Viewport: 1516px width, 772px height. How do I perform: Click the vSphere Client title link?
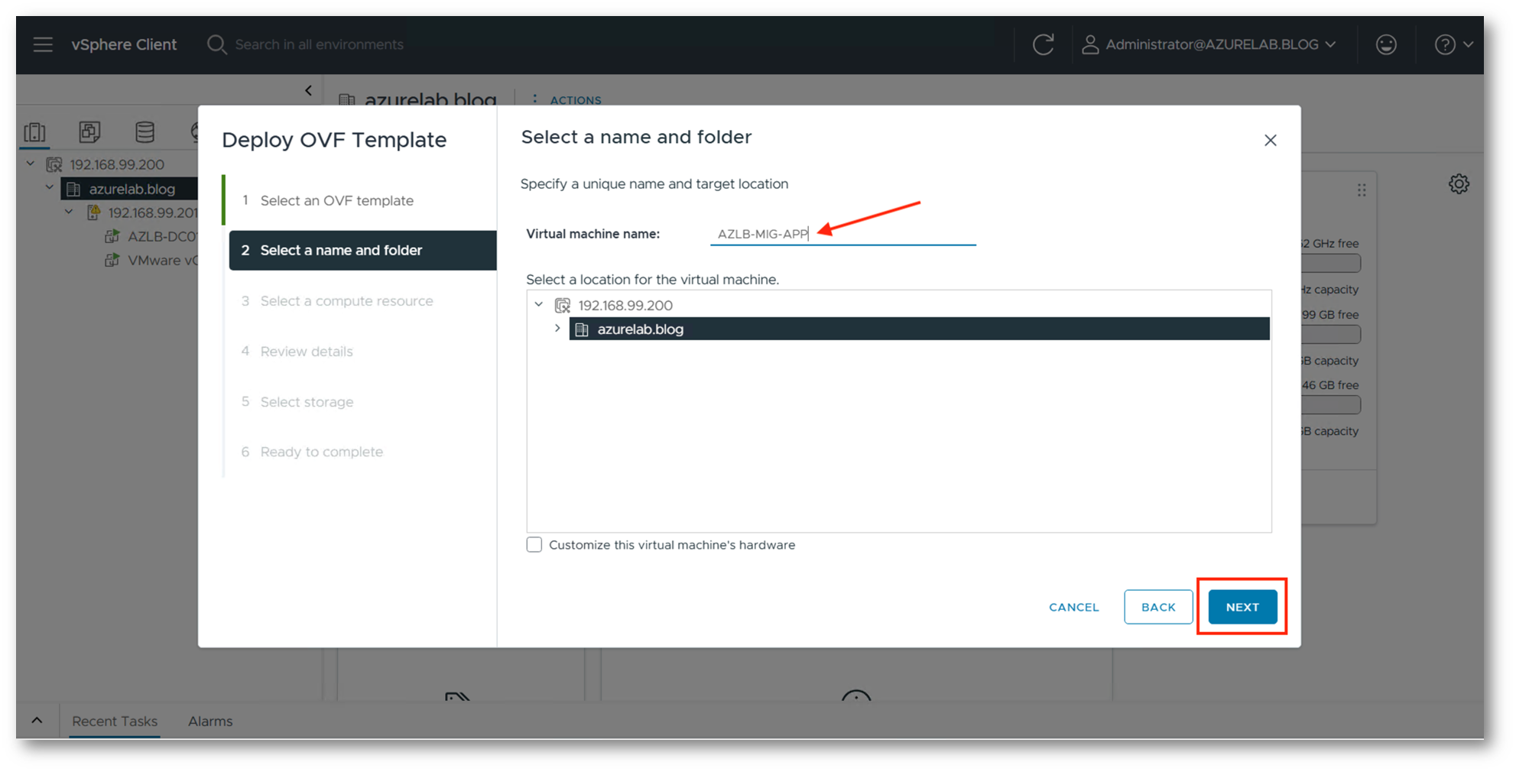point(124,44)
